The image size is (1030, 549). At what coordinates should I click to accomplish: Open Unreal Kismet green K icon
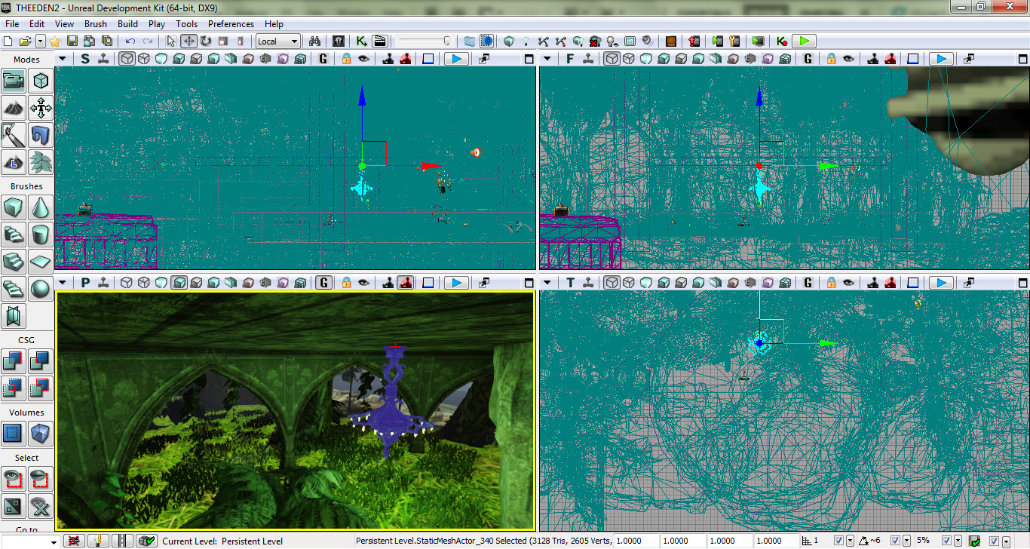tap(362, 41)
